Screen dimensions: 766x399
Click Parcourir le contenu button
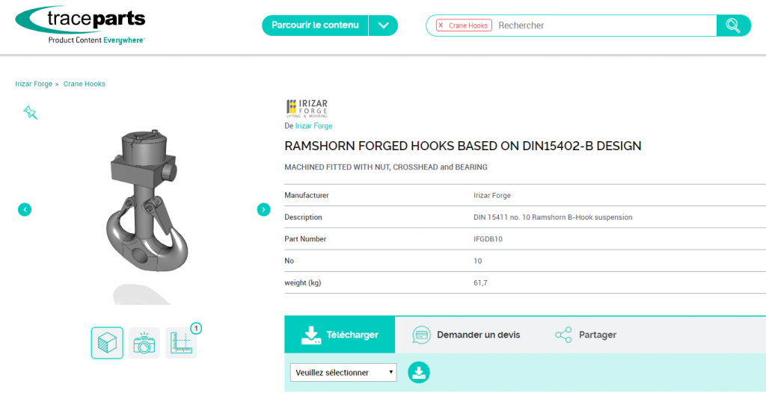point(315,25)
